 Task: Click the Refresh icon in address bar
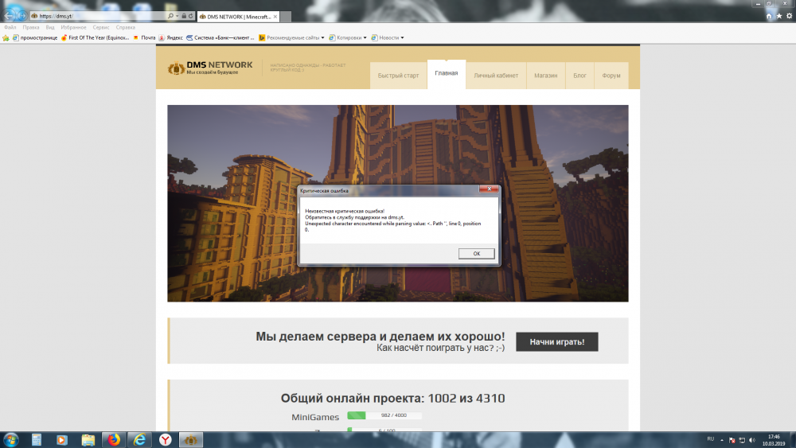coord(191,16)
